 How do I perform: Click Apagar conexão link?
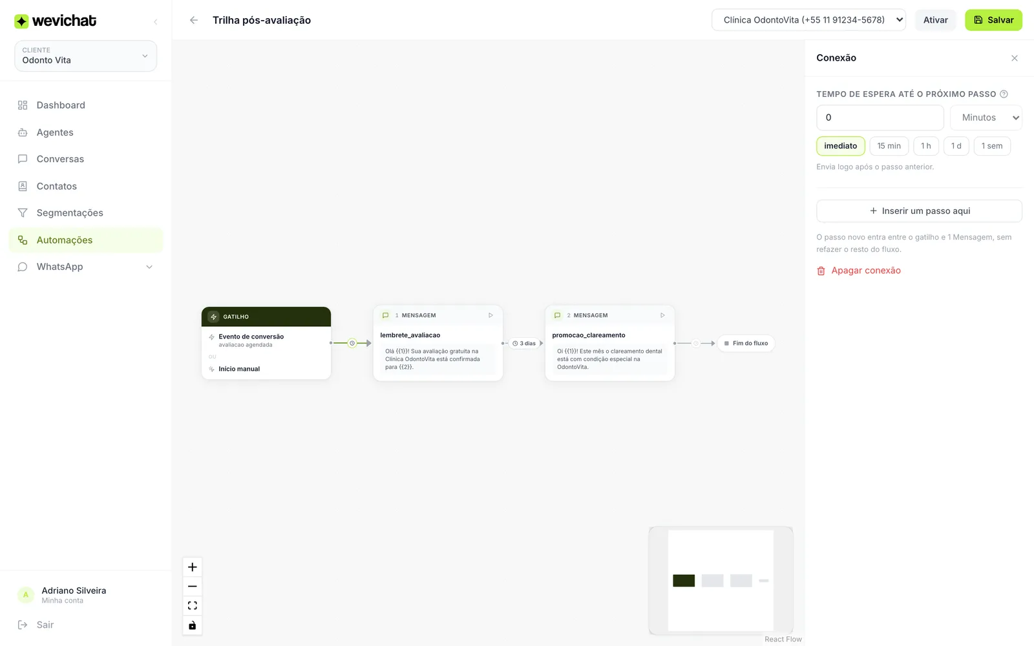866,271
